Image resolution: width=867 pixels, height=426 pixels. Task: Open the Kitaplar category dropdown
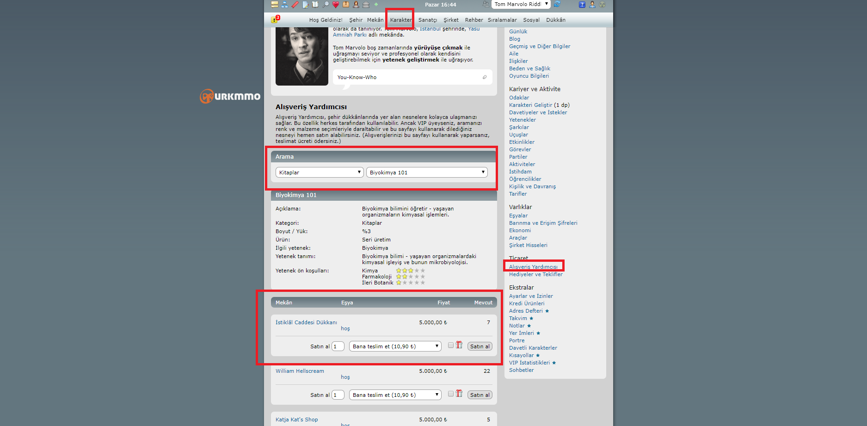click(320, 173)
